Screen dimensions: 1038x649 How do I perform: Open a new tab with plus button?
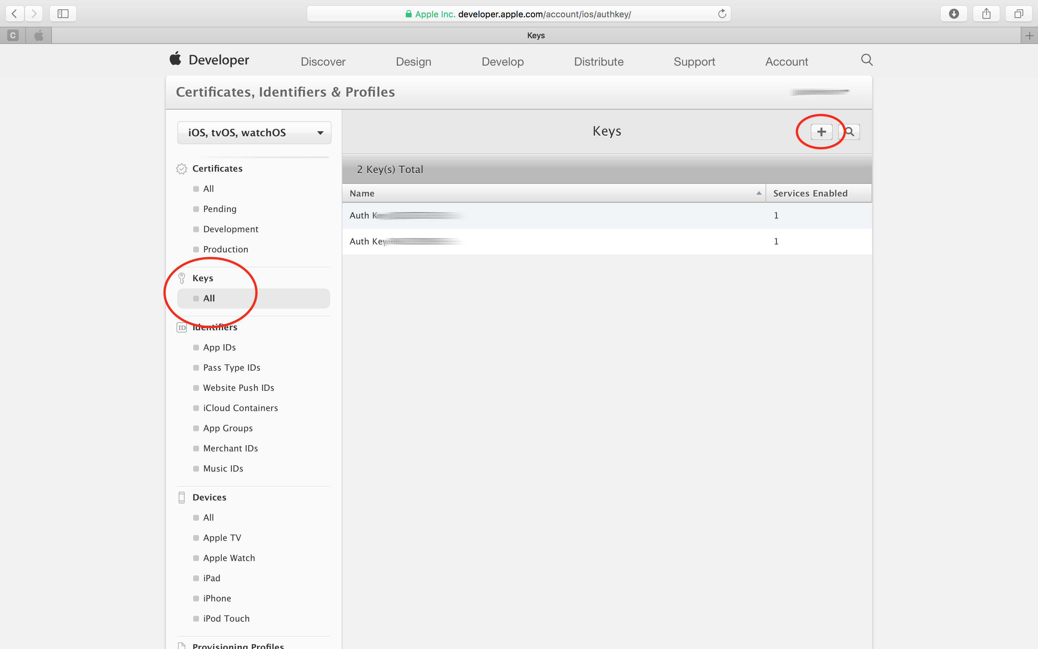click(x=1029, y=36)
